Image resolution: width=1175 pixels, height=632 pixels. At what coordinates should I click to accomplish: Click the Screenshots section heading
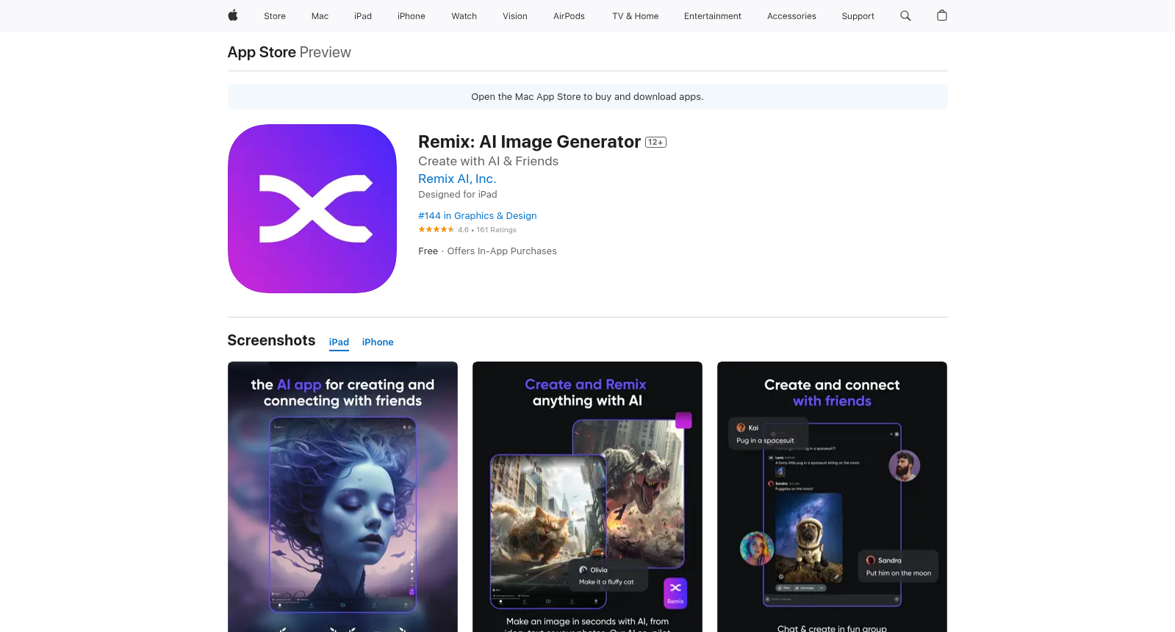point(271,340)
